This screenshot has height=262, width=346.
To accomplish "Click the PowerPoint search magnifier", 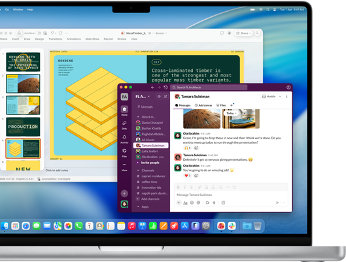I will point(257,33).
